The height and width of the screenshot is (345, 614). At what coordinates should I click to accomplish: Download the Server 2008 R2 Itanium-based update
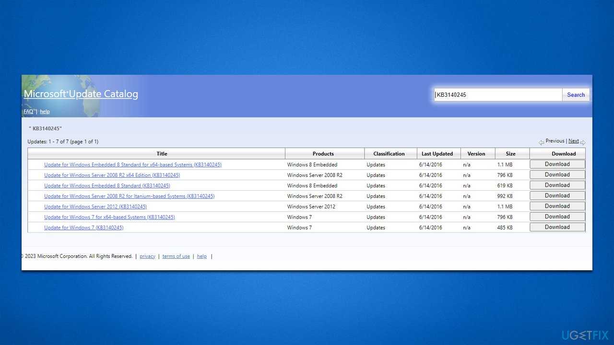557,196
